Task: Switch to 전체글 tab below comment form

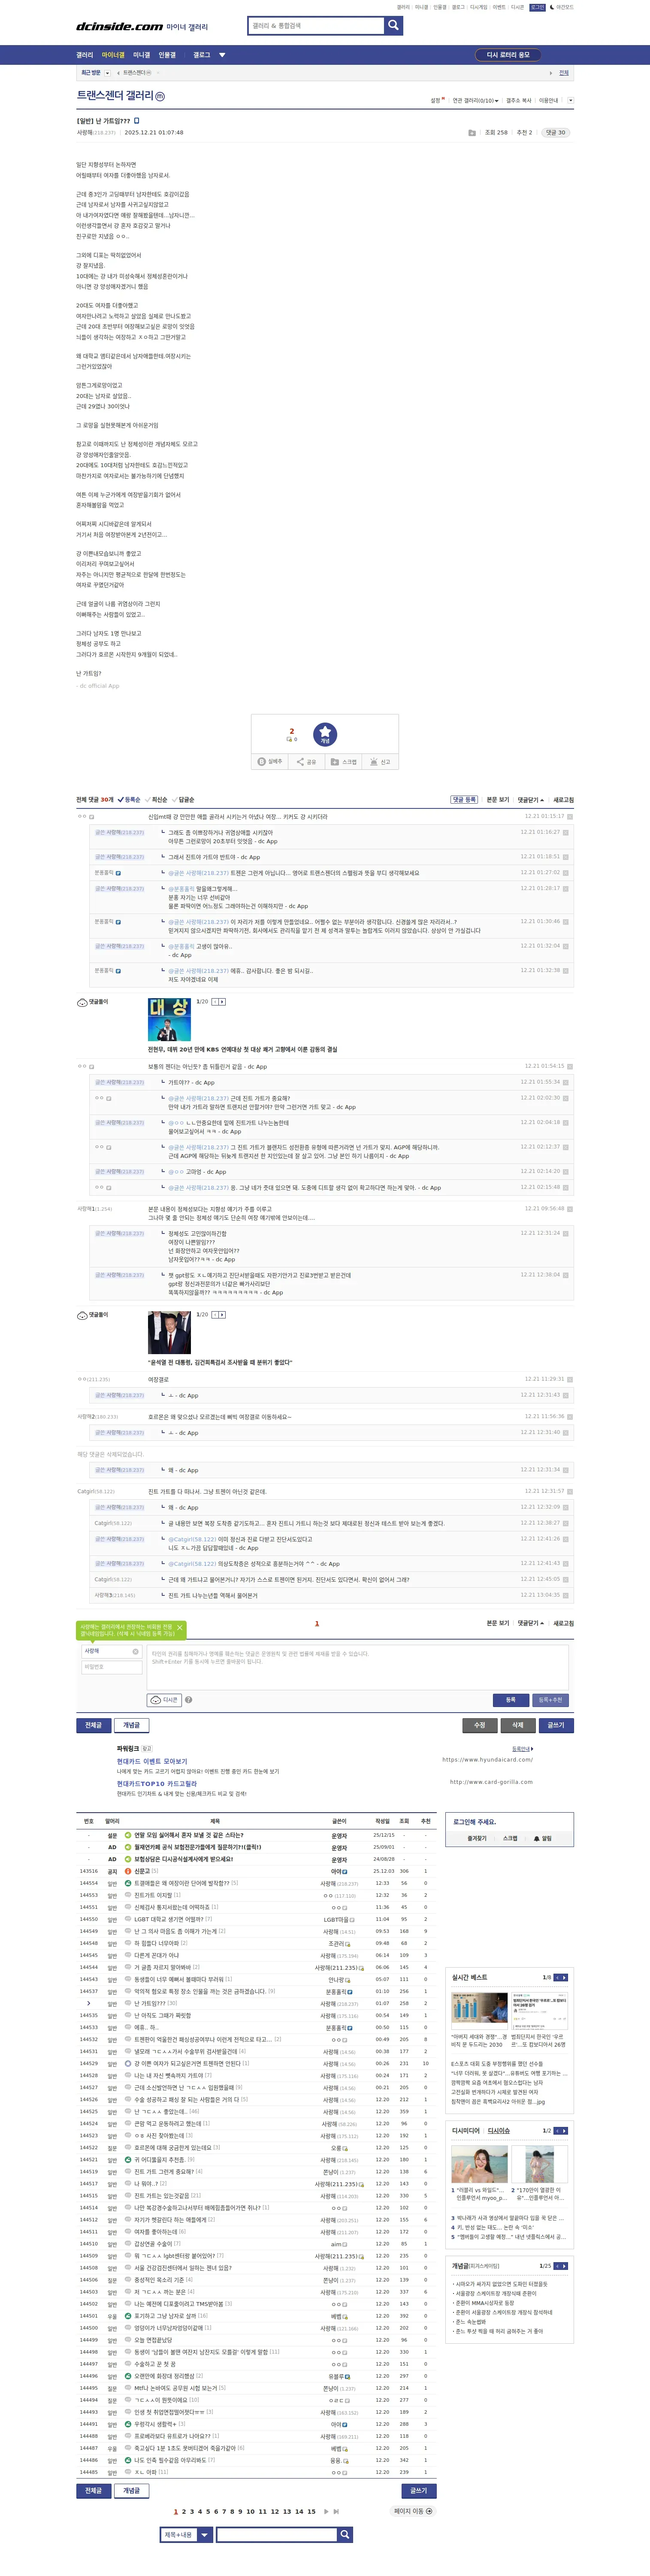Action: (x=93, y=1725)
